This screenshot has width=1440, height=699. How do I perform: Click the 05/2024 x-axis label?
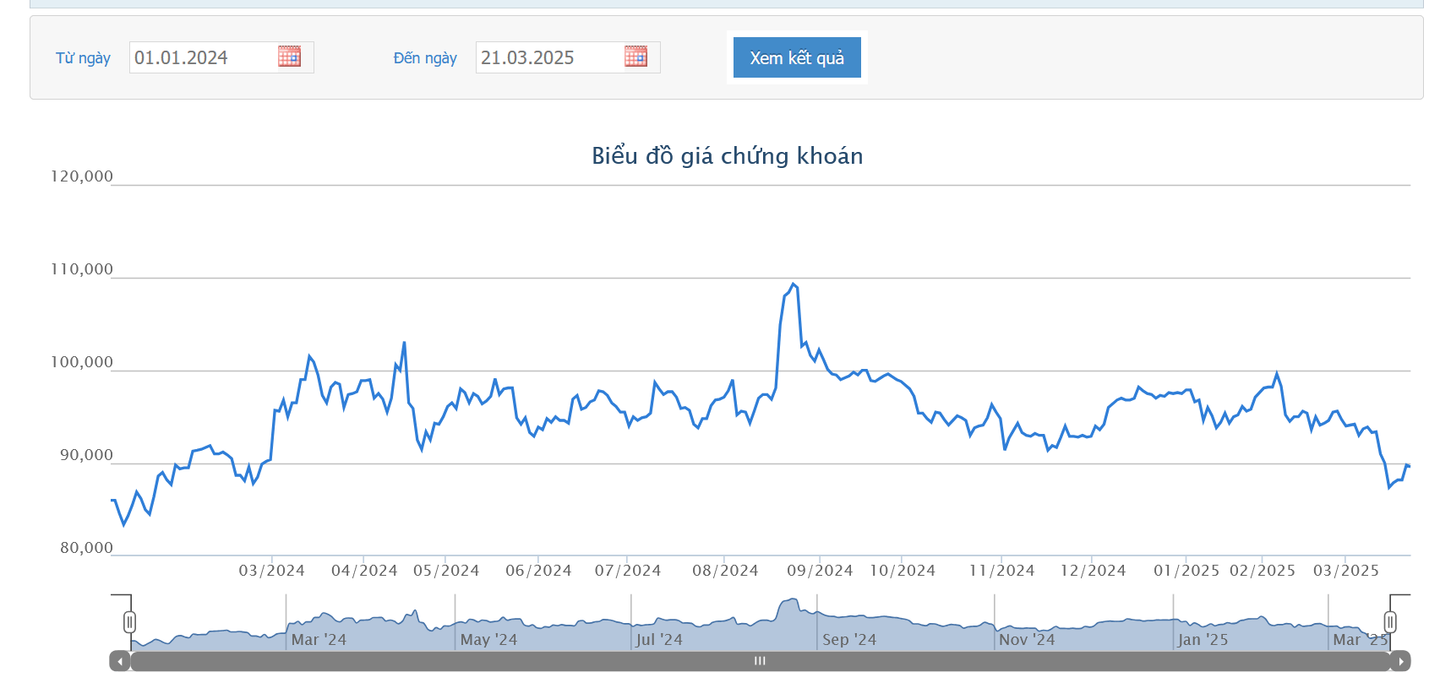click(x=446, y=571)
